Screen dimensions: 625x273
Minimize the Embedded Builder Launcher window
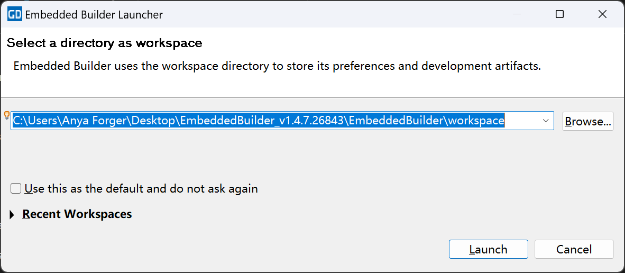[x=517, y=14]
